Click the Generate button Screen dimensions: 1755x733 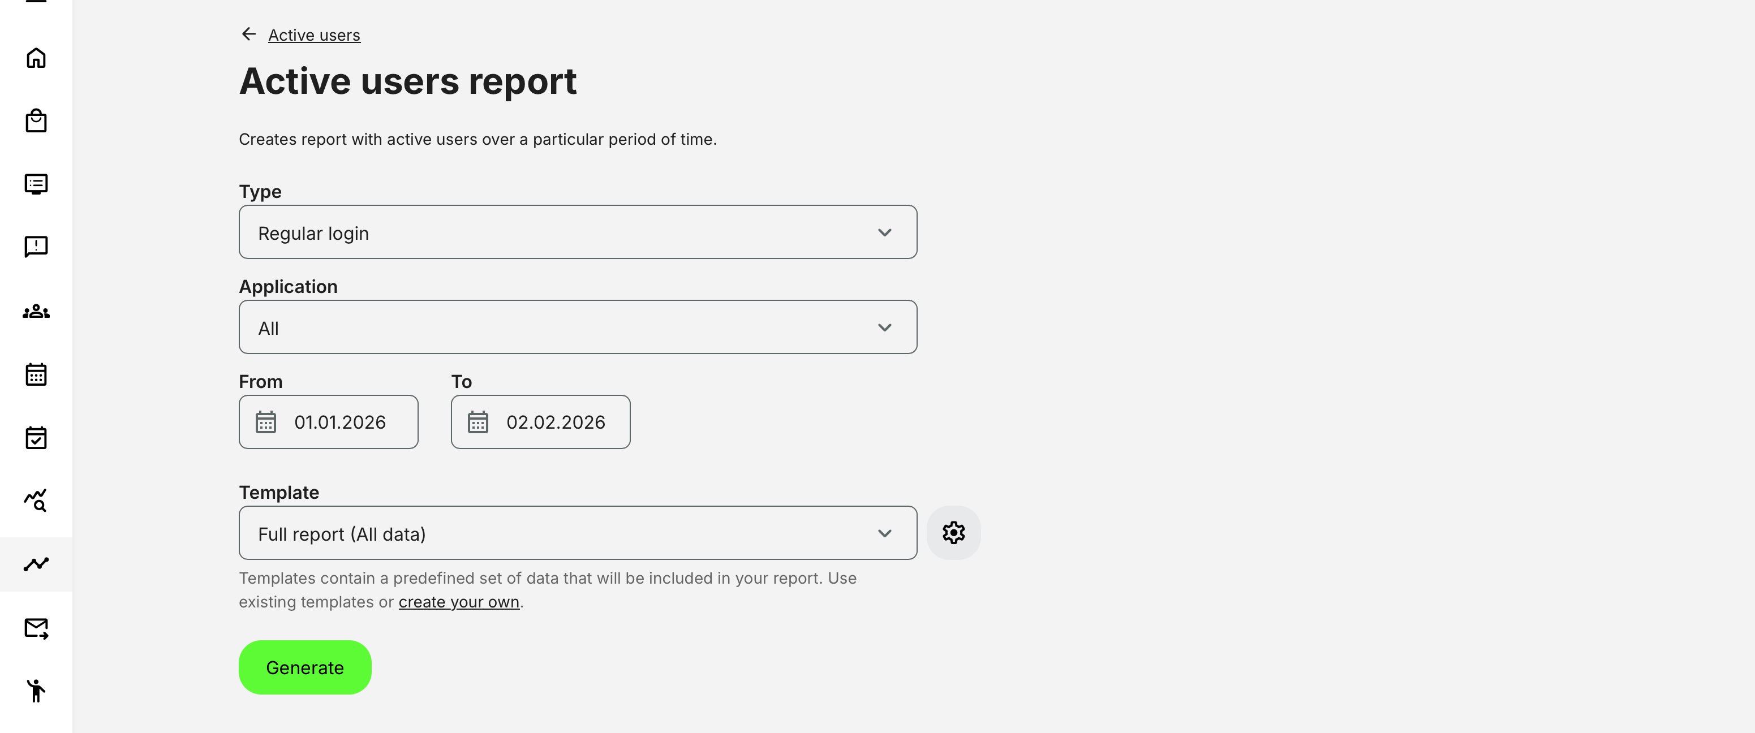coord(304,667)
